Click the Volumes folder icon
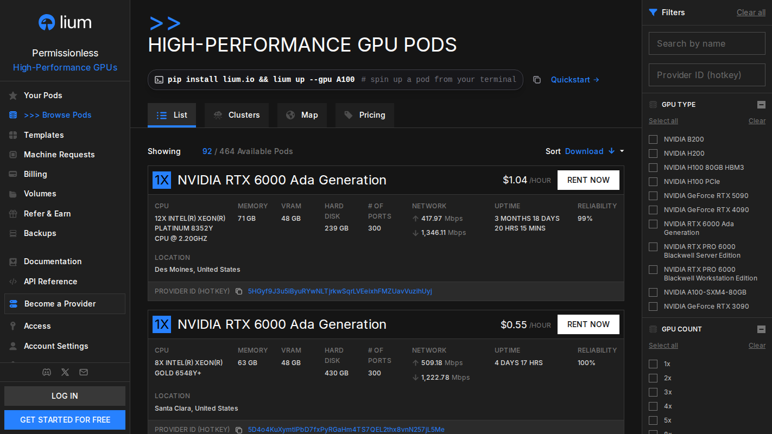772x434 pixels. click(13, 194)
